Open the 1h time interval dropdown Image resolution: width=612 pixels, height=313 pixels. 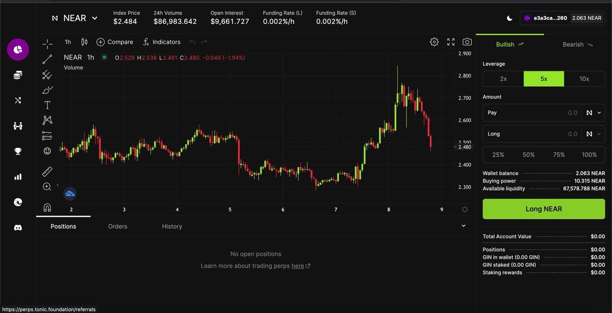click(68, 42)
